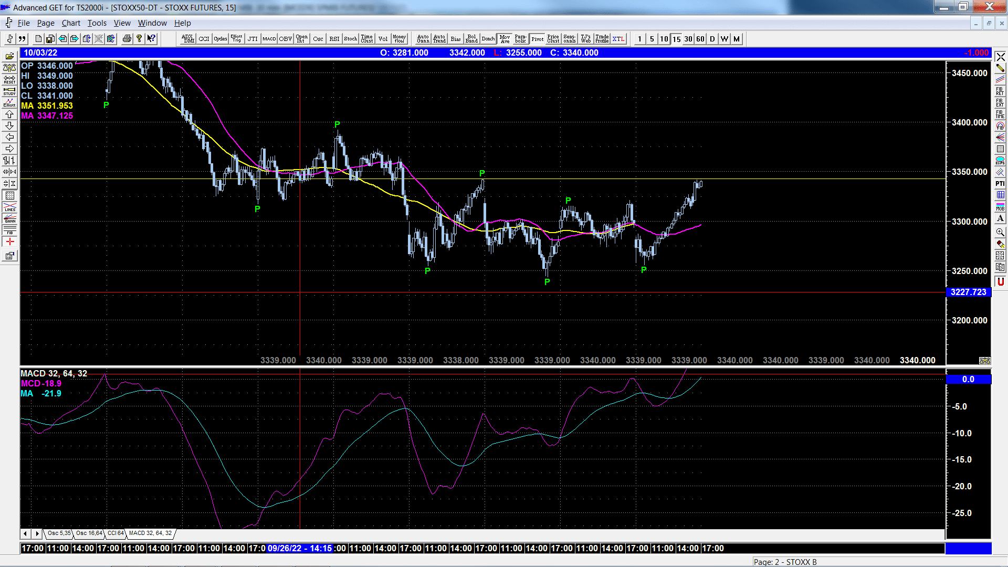Click the 3227.723 red price level marker
This screenshot has width=1008, height=567.
(969, 292)
